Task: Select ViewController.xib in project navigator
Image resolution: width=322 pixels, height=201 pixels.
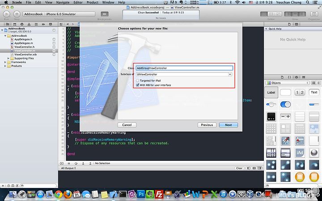Action: (x=25, y=54)
